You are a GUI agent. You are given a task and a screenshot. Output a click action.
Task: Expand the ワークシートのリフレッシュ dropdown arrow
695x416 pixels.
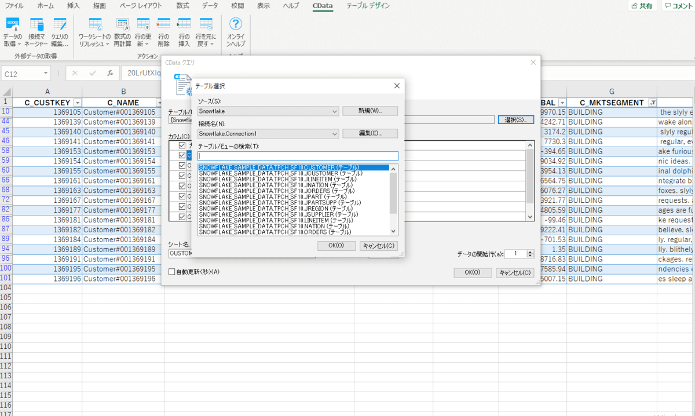(x=107, y=44)
